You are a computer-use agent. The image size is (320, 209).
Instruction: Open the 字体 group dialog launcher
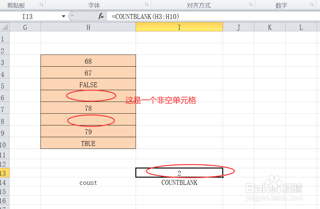[146, 4]
